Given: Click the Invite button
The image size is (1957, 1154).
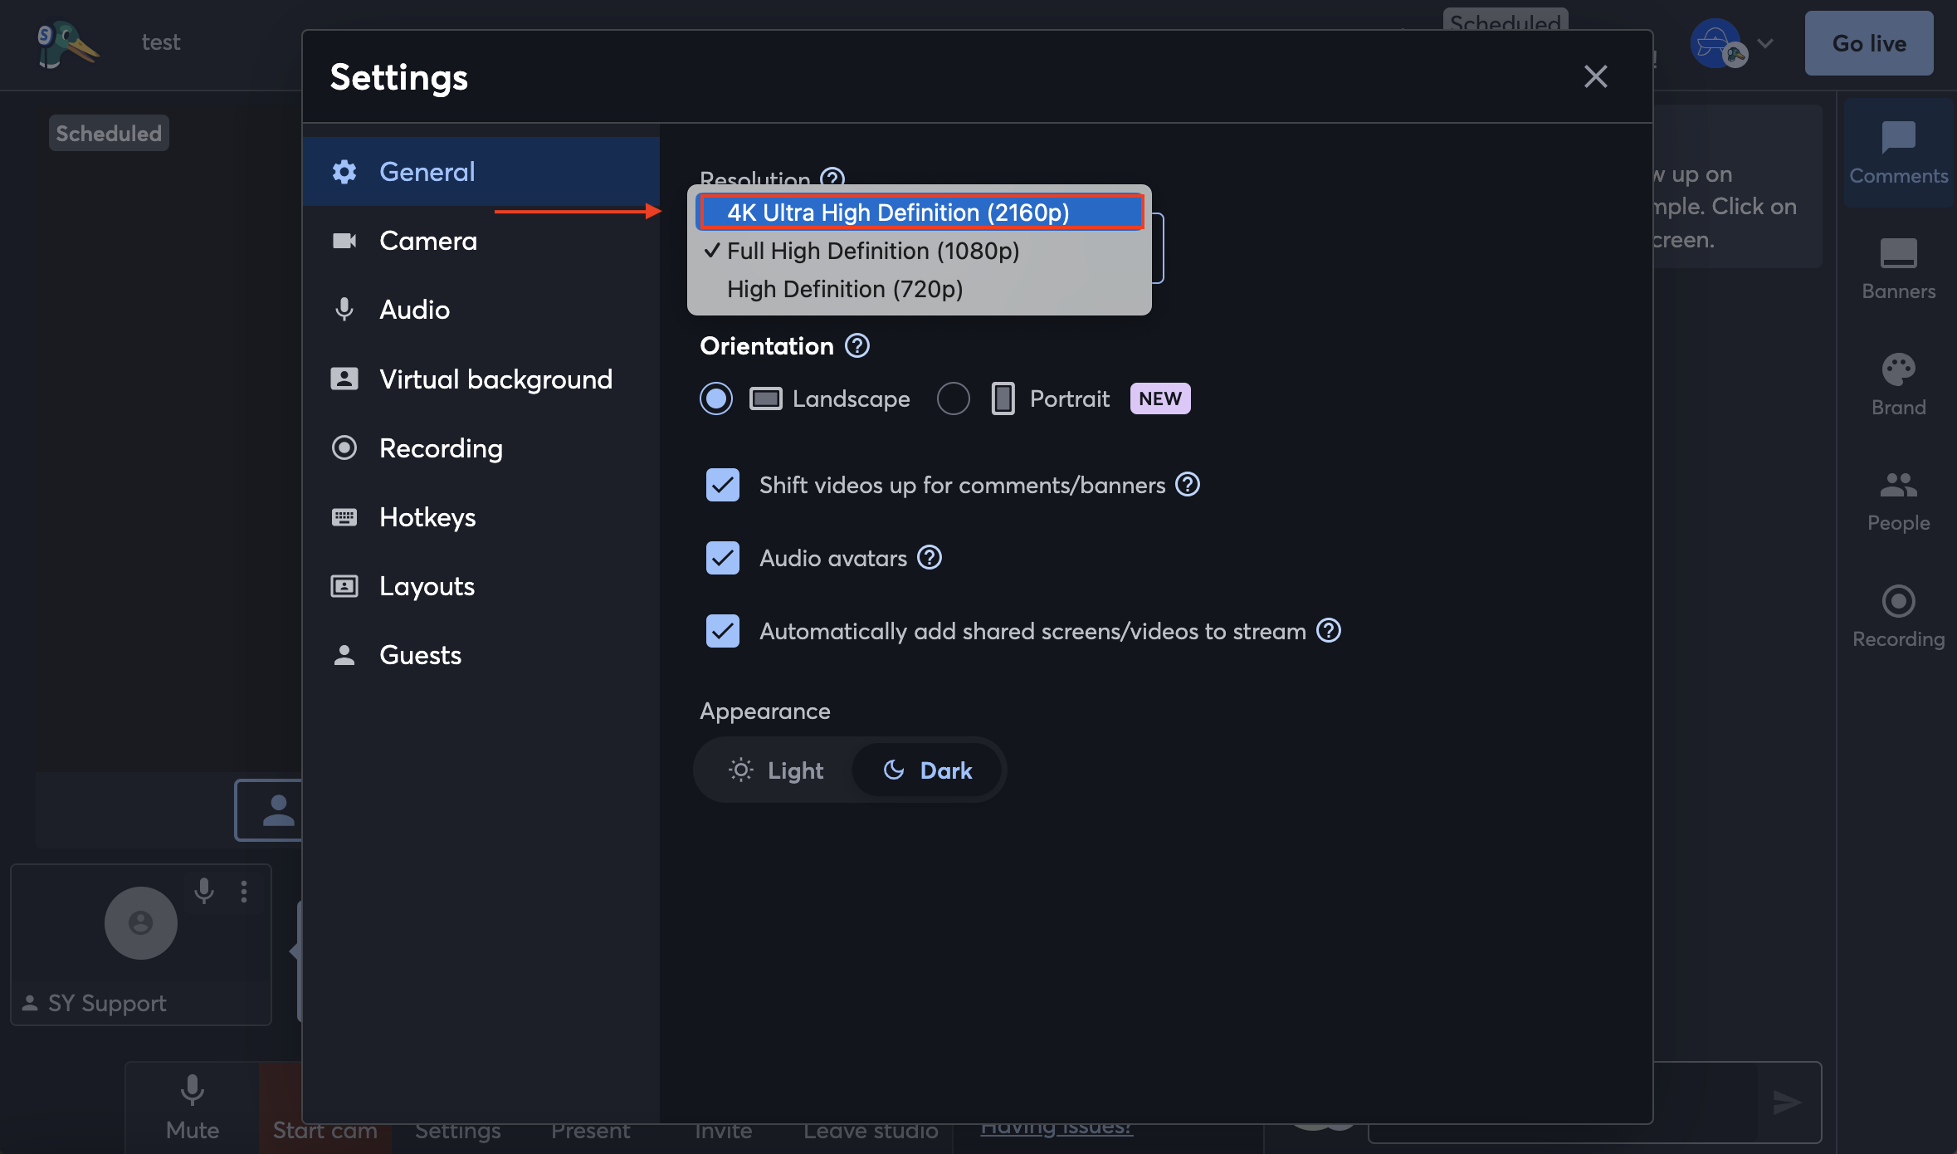Looking at the screenshot, I should point(723,1132).
